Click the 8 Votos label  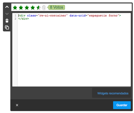[56, 7]
